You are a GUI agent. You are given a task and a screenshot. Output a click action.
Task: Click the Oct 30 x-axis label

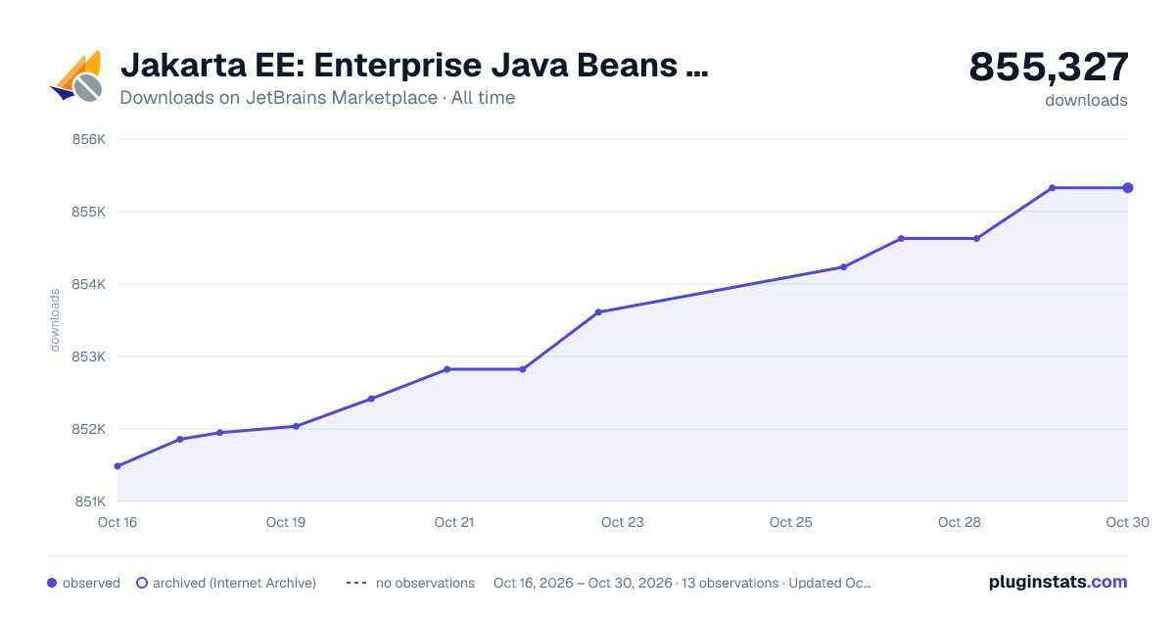click(x=1126, y=522)
